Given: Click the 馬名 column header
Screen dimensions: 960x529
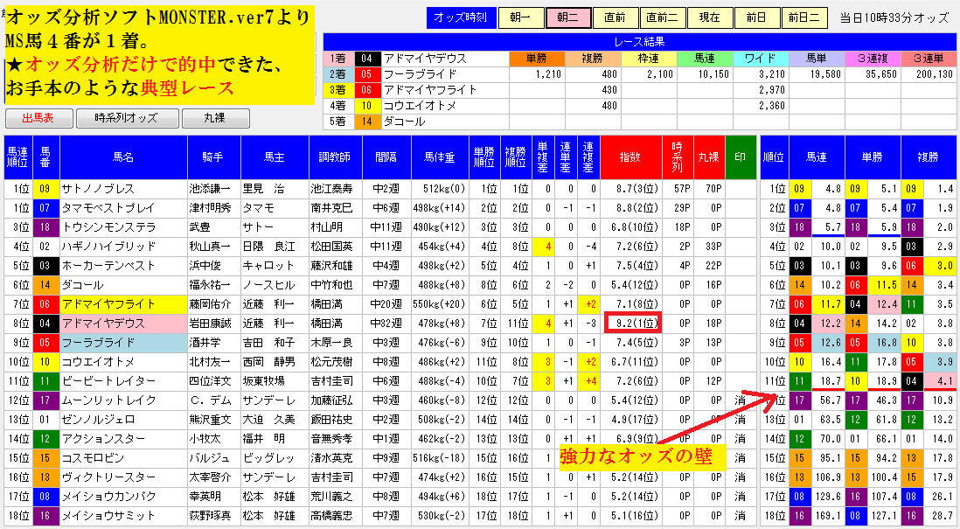Looking at the screenshot, I should point(123,157).
